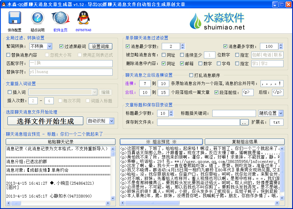Check the 连续至少 digits checkbox
This screenshot has width=293, height=209.
(x=182, y=55)
